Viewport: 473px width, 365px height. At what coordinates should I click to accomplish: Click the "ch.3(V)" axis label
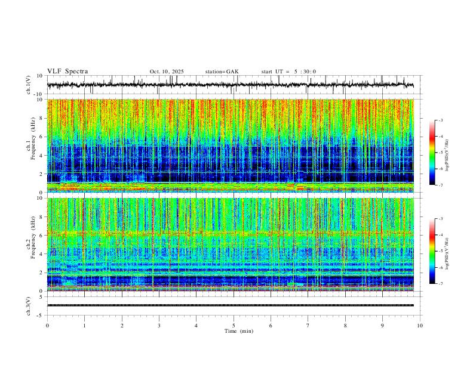[x=29, y=306]
